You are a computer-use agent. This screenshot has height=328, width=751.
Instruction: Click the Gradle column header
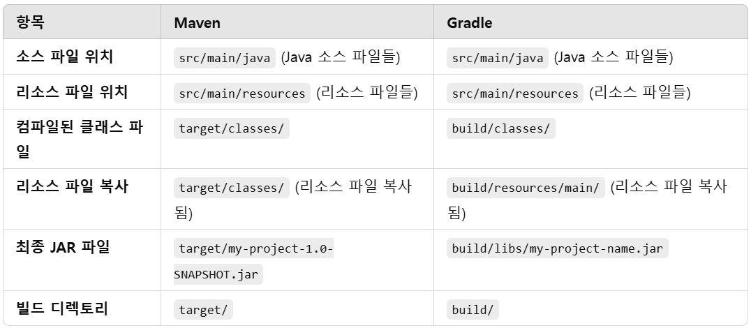(x=469, y=23)
